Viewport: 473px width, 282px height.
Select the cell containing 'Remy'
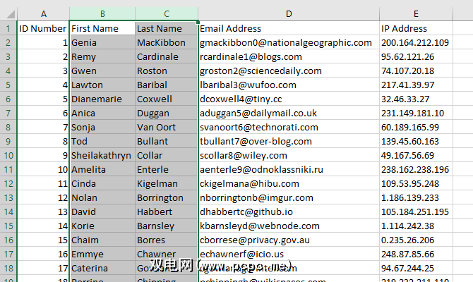102,56
